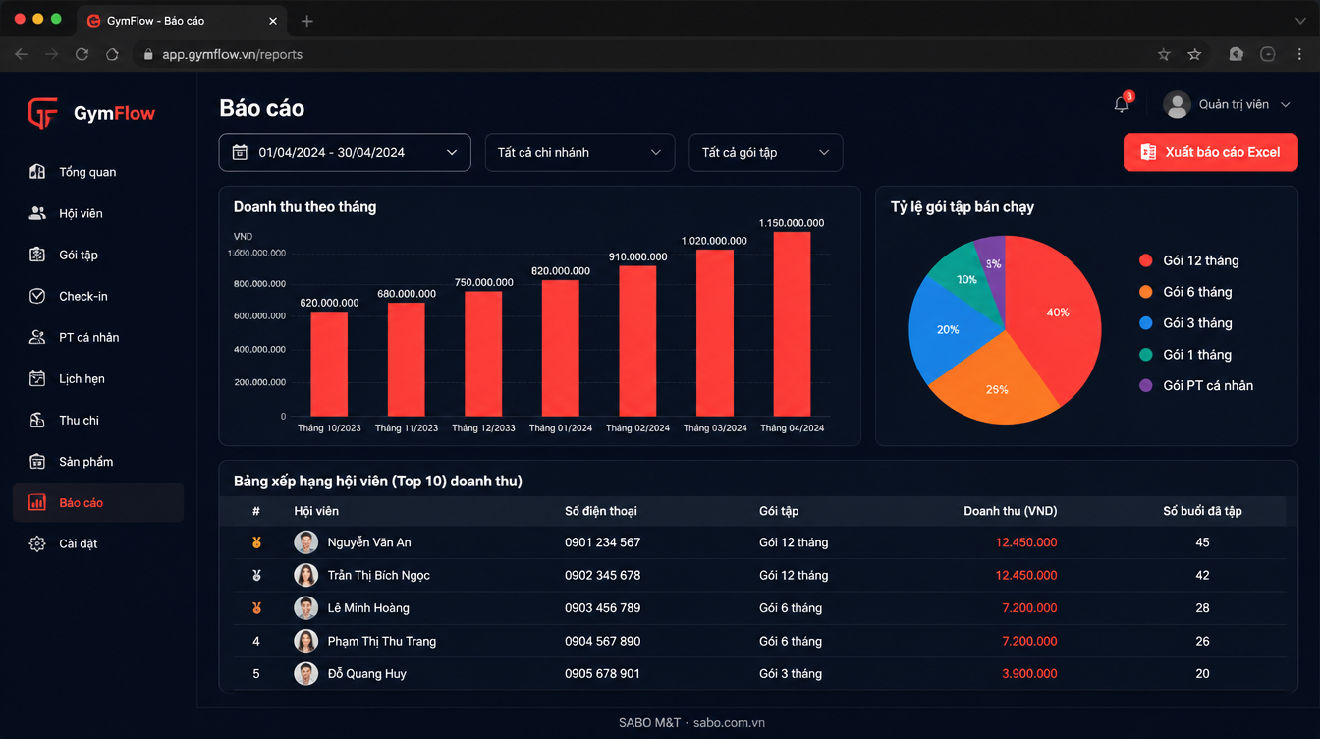Click Lê Minh Hoàng's name
This screenshot has width=1320, height=739.
click(368, 608)
